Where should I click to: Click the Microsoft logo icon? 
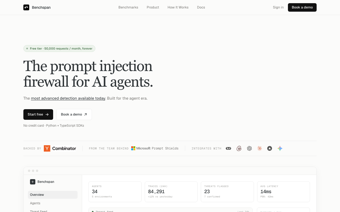133,148
